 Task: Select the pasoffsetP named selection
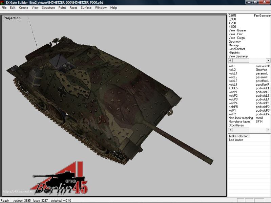click(x=263, y=85)
